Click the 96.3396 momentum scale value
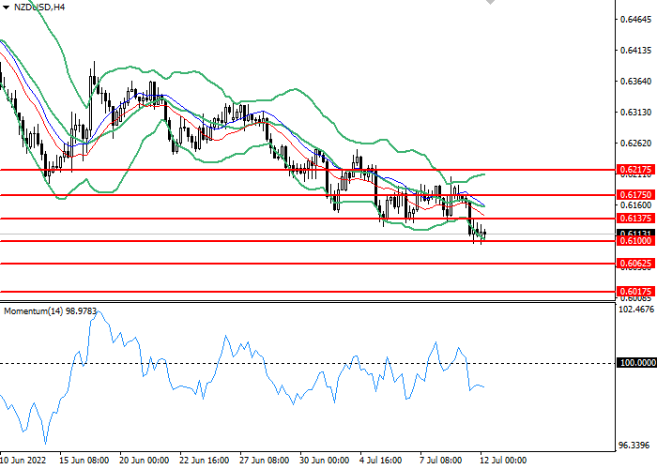Screen dimensions: 657x469 [635, 445]
